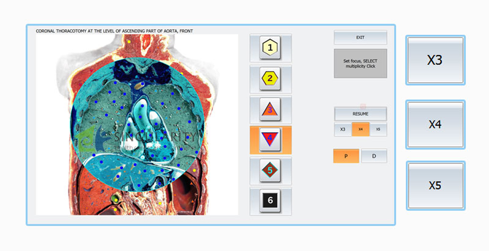Choose the orange triangle level 3 icon

[x=270, y=109]
